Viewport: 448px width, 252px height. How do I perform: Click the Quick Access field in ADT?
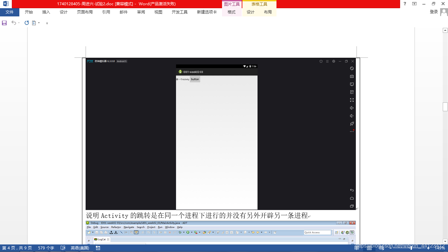pos(317,232)
